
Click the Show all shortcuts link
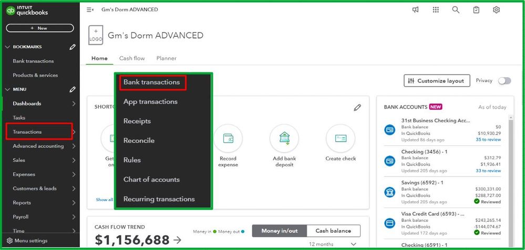[105, 200]
